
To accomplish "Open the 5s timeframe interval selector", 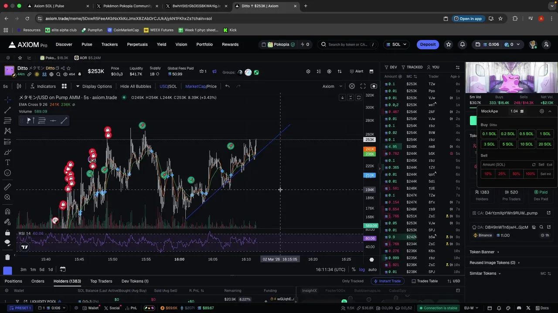I will (5, 86).
